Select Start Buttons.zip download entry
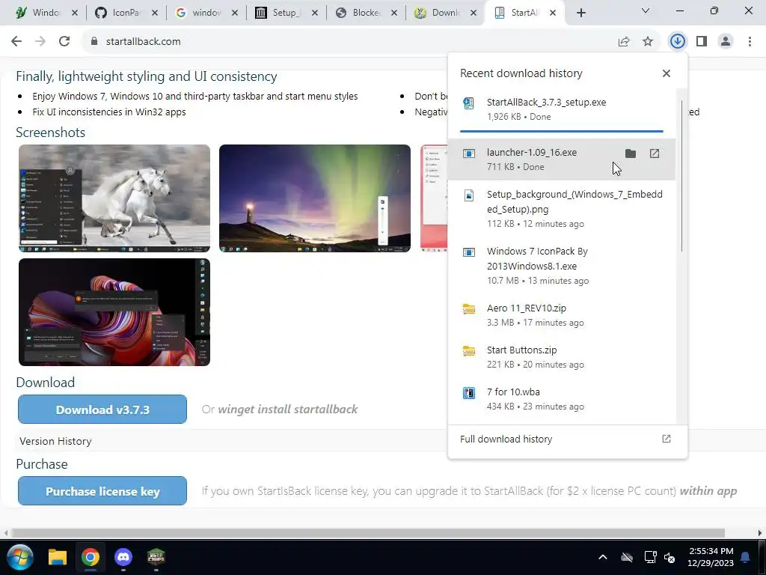This screenshot has height=575, width=766. pos(561,357)
